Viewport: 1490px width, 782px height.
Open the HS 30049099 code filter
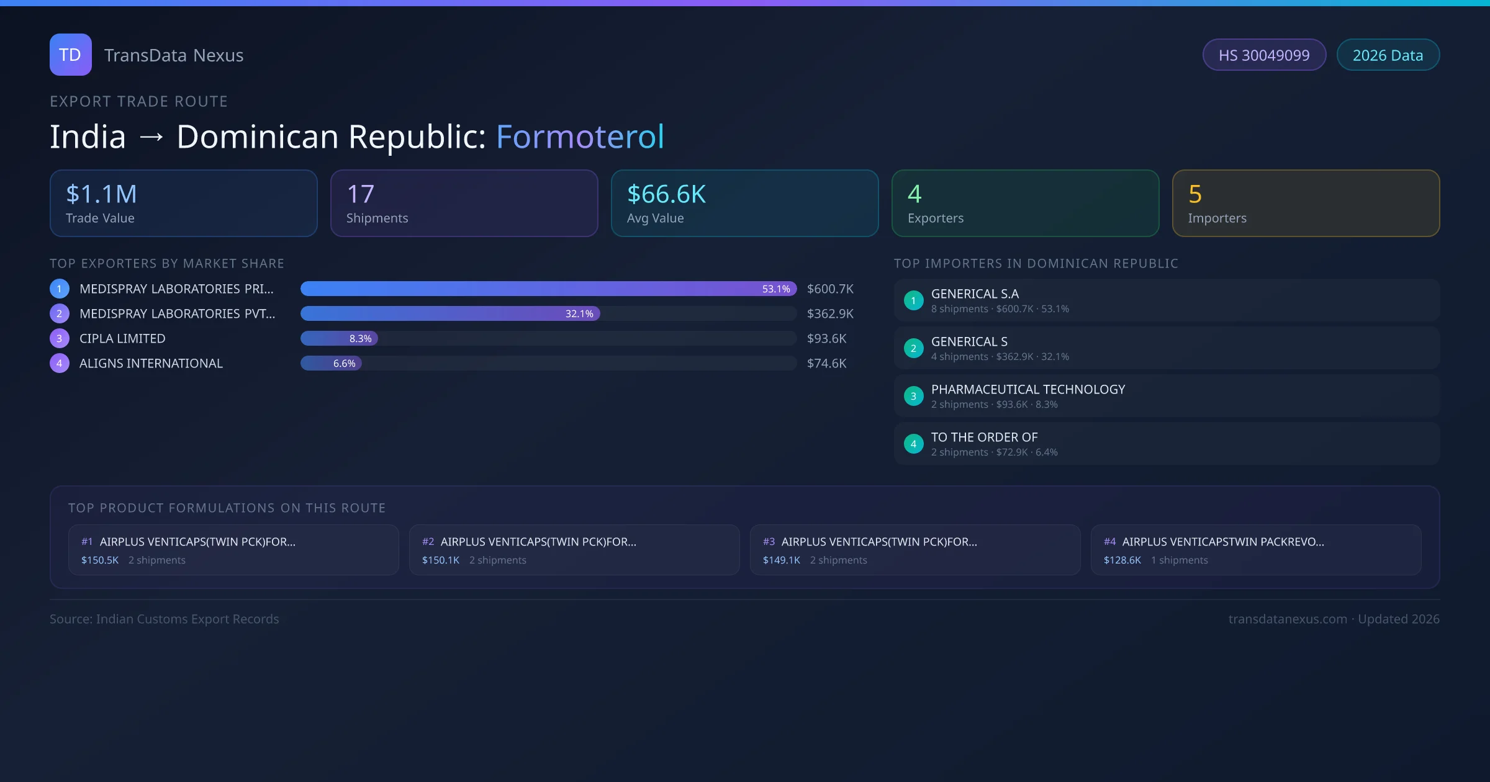pyautogui.click(x=1264, y=55)
